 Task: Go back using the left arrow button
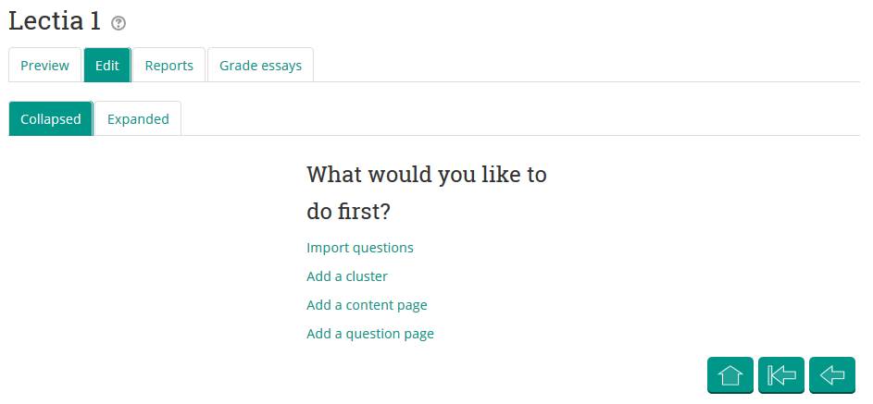[832, 374]
